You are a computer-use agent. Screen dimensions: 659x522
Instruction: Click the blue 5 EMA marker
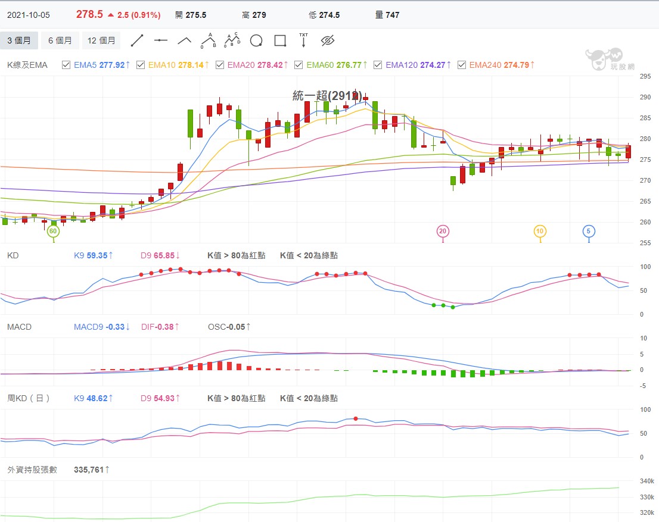[x=589, y=231]
